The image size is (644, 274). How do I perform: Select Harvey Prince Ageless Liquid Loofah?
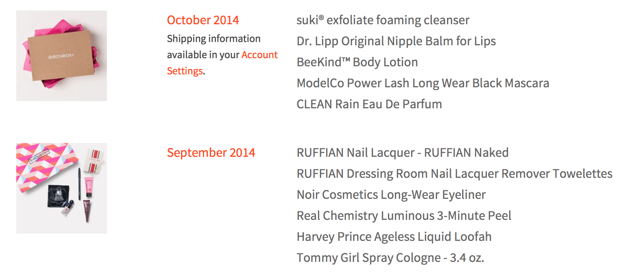(x=394, y=236)
